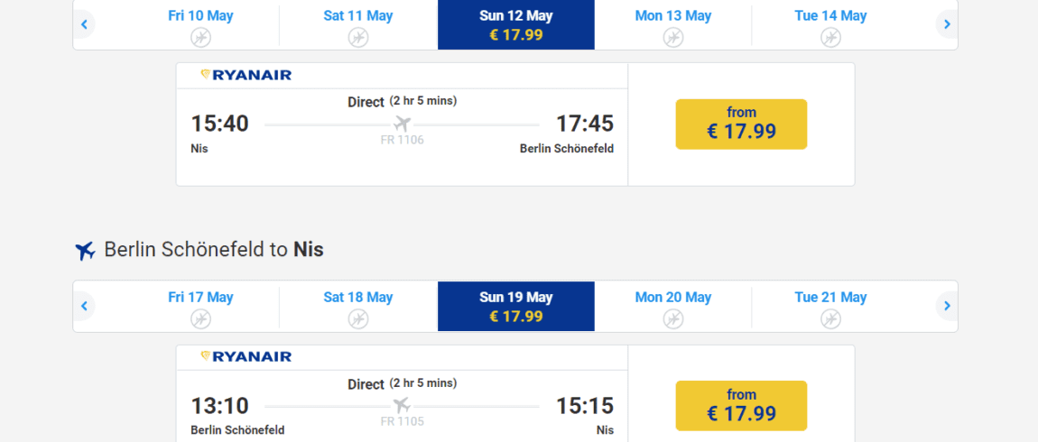This screenshot has width=1038, height=442.
Task: Click no-flight icon under Fri 17 May
Action: [x=200, y=319]
